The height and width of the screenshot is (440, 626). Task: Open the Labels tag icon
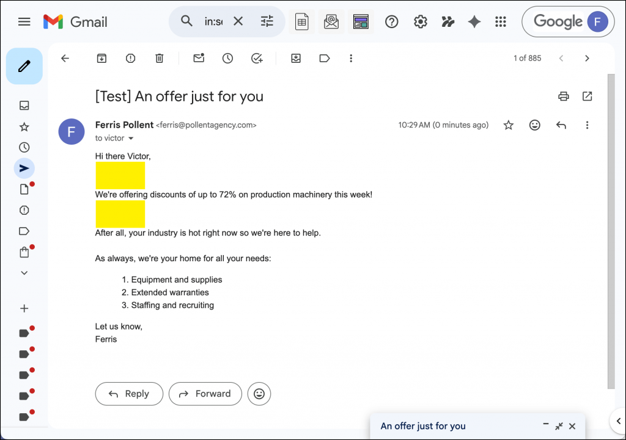click(325, 59)
